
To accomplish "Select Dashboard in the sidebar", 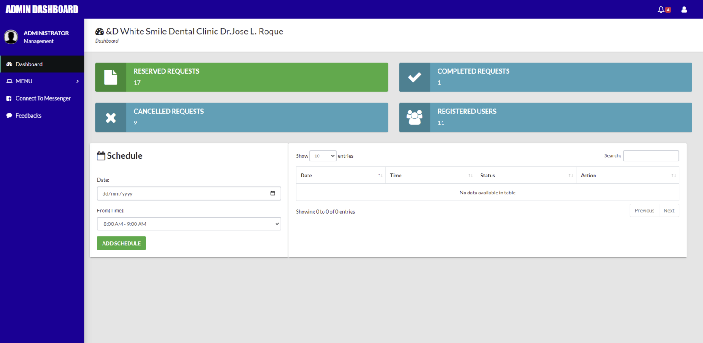I will point(29,64).
